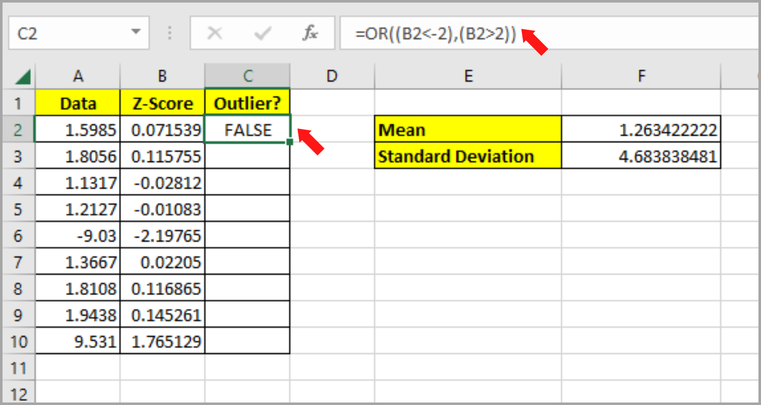Viewport: 761px width, 405px height.
Task: Select row header 10
Action: point(19,341)
